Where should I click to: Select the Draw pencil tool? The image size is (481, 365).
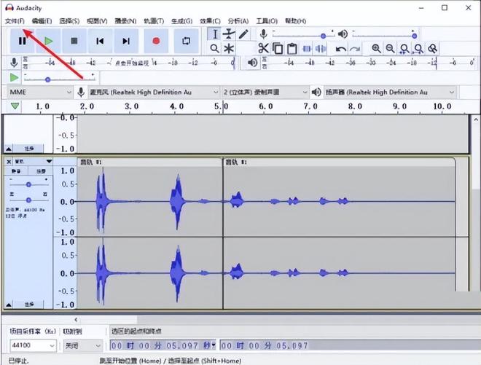pos(243,34)
